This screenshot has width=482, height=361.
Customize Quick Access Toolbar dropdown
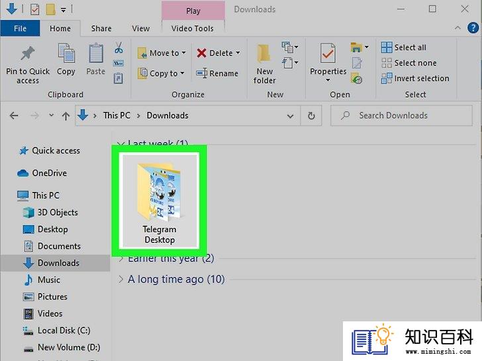(x=63, y=10)
